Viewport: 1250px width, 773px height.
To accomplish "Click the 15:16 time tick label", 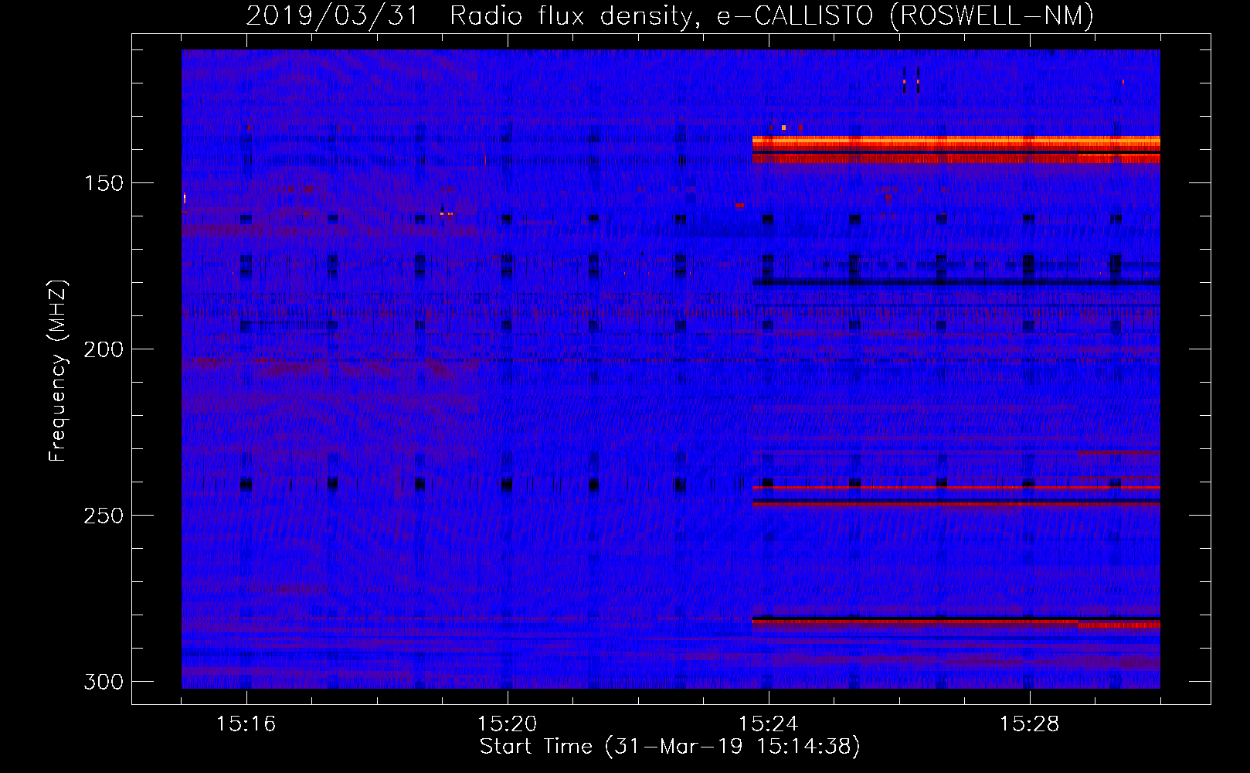I will [246, 724].
